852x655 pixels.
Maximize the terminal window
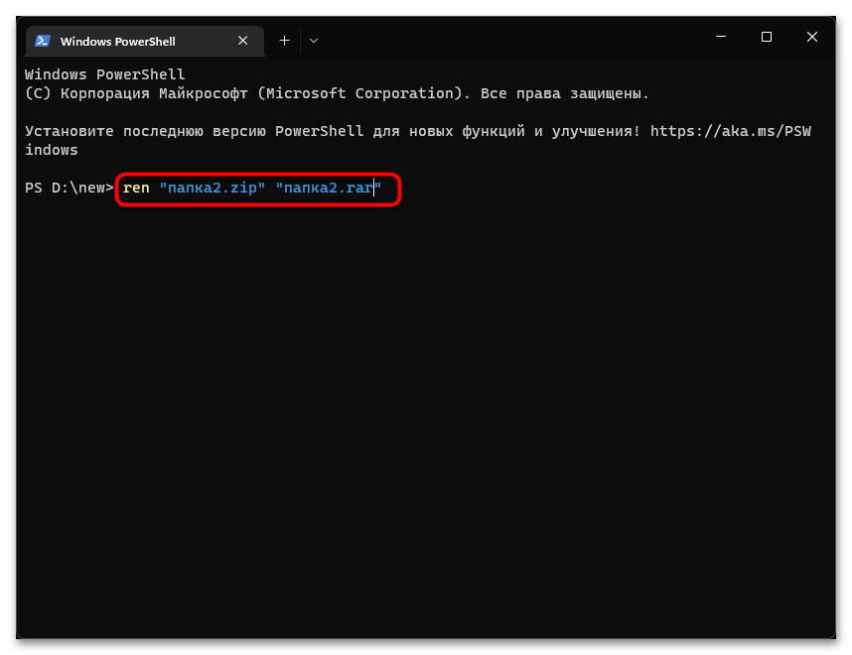coord(767,38)
